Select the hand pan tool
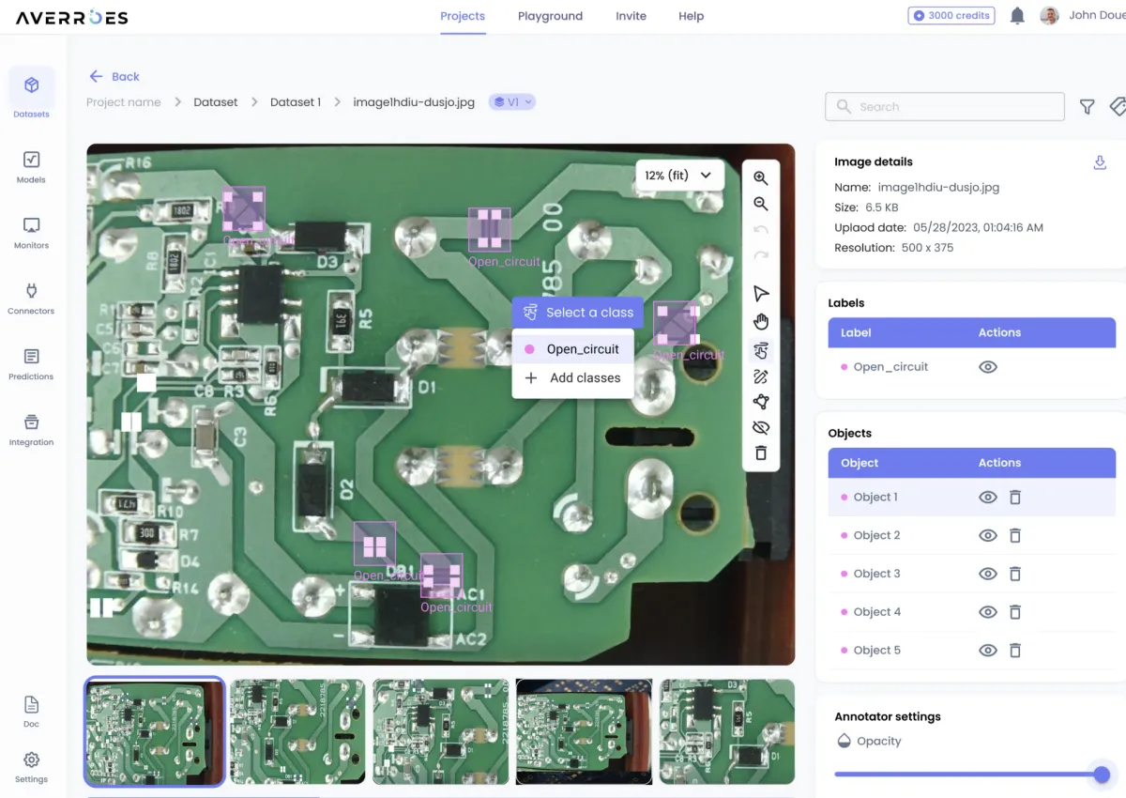The image size is (1126, 798). [761, 321]
